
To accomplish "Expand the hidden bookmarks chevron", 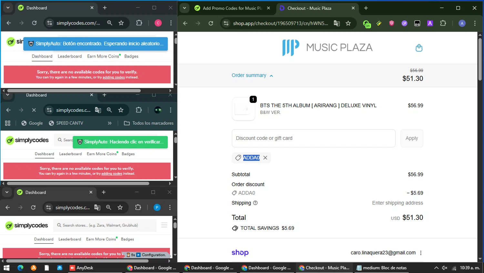I will click(110, 123).
